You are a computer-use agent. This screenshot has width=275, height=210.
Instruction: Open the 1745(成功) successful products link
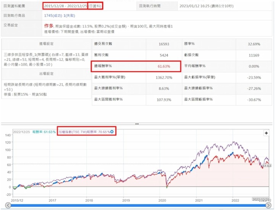[53, 16]
